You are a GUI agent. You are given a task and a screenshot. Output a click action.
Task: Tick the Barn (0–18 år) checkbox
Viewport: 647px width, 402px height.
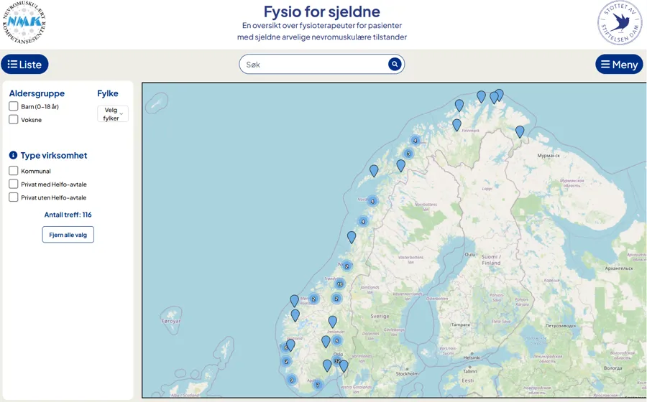(x=14, y=106)
